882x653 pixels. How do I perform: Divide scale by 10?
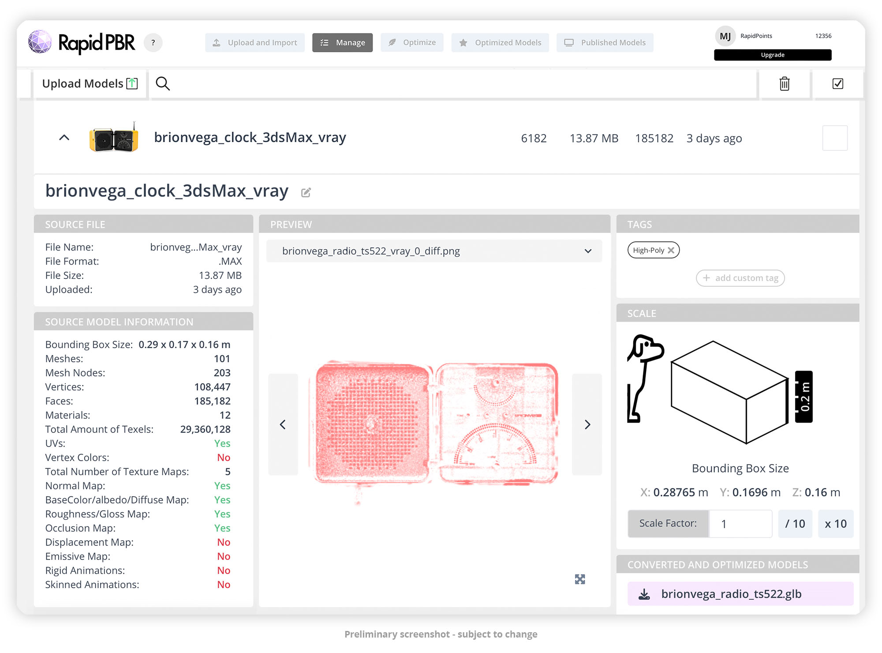(795, 524)
